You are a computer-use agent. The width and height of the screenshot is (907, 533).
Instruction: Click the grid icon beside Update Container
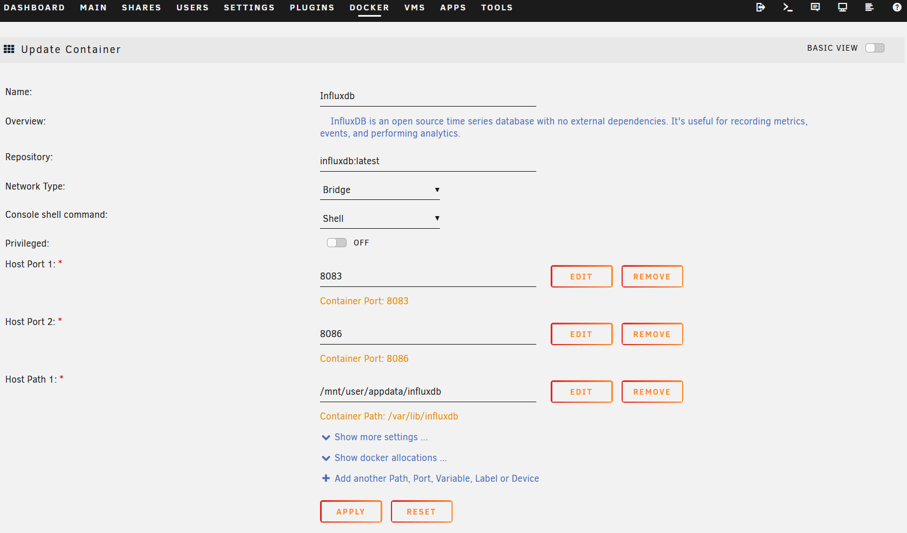coord(9,49)
